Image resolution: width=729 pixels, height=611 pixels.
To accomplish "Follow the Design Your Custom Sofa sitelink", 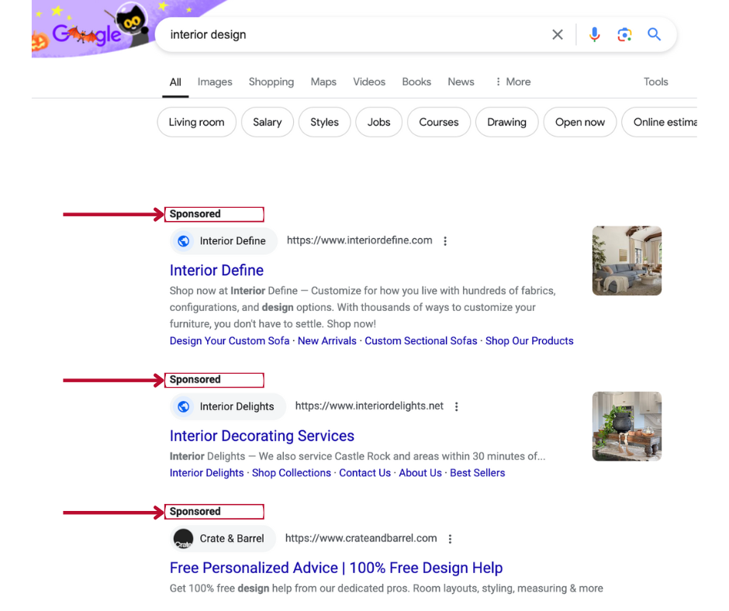I will [230, 341].
